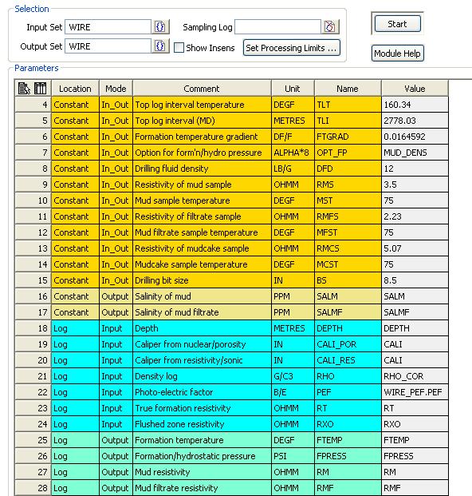Select 'Density log' comment cell

202,376
